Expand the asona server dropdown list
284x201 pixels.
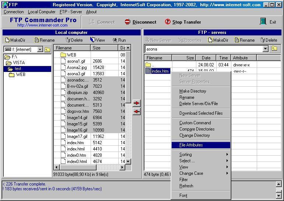click(x=265, y=49)
